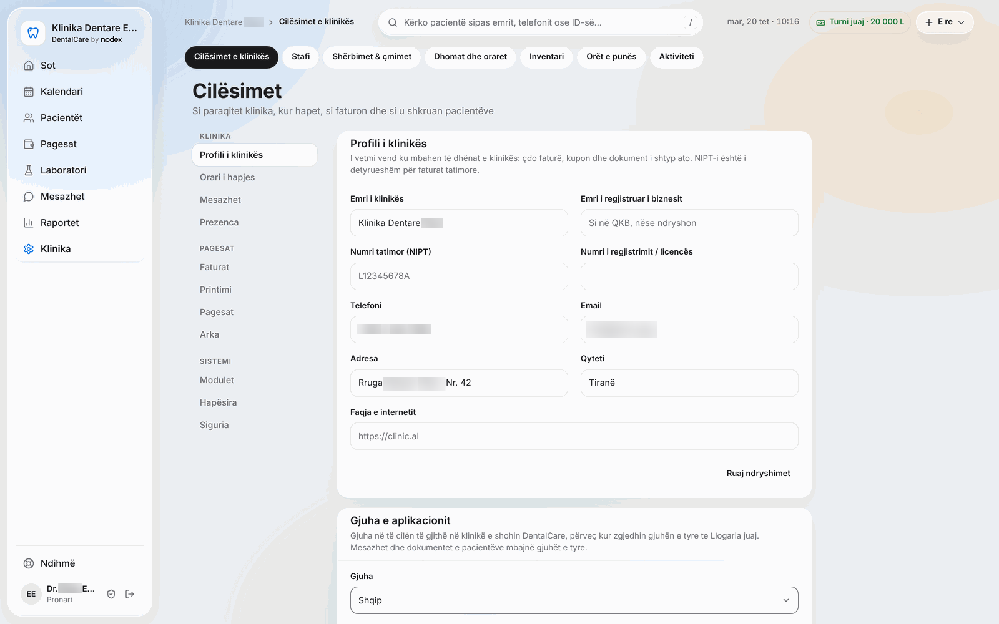The image size is (999, 624).
Task: Switch to the Stafi tab
Action: 301,57
